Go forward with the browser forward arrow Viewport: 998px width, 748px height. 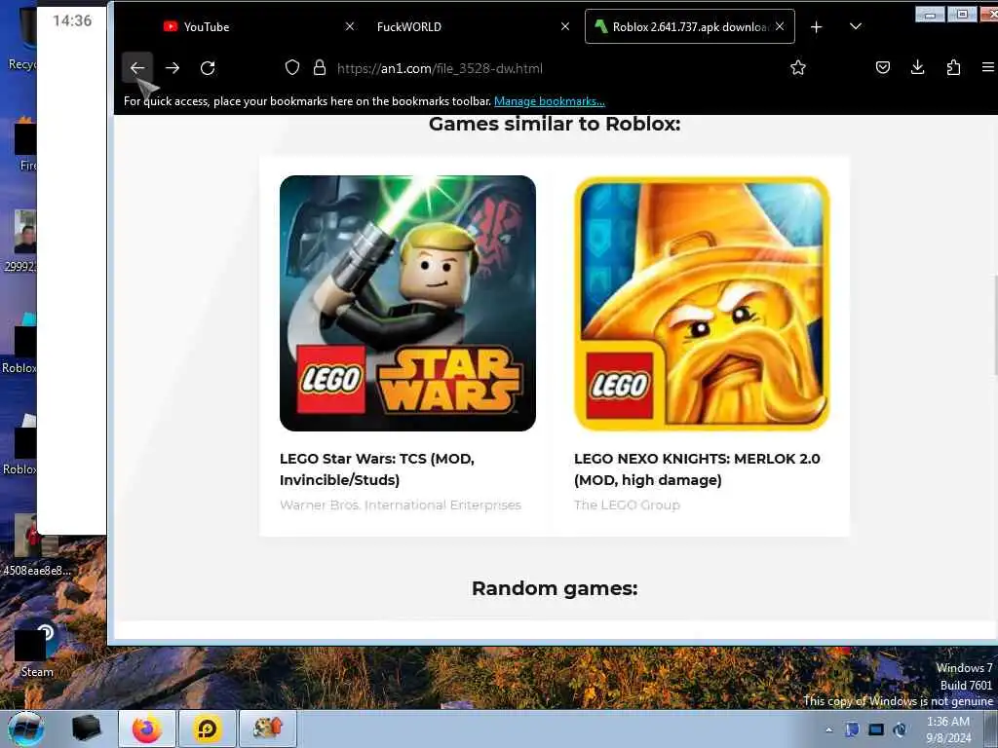173,68
